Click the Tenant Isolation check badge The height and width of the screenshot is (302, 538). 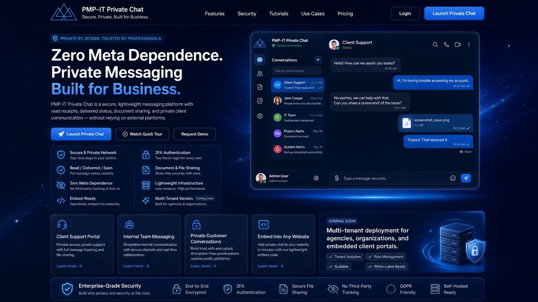coord(345,257)
